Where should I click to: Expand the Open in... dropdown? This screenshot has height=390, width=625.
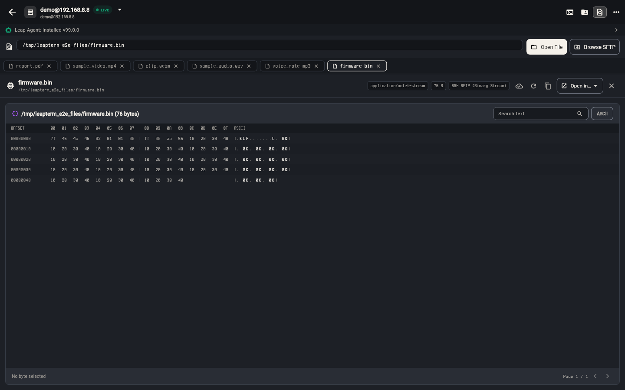pos(580,86)
